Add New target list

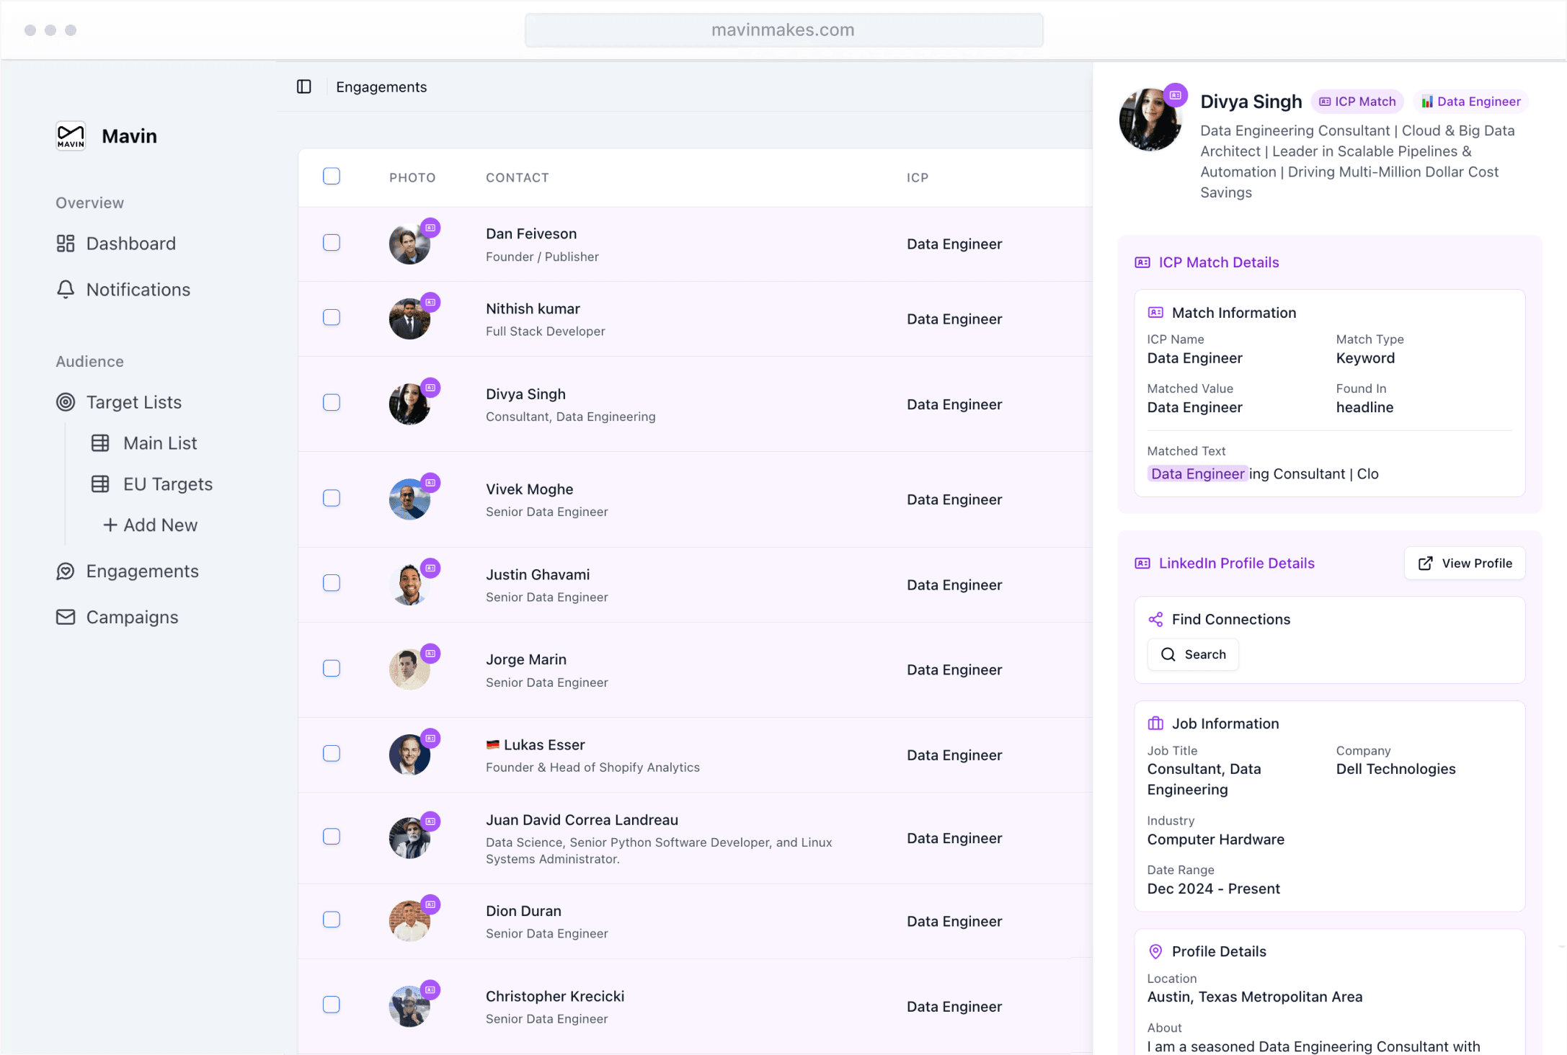[x=151, y=525]
